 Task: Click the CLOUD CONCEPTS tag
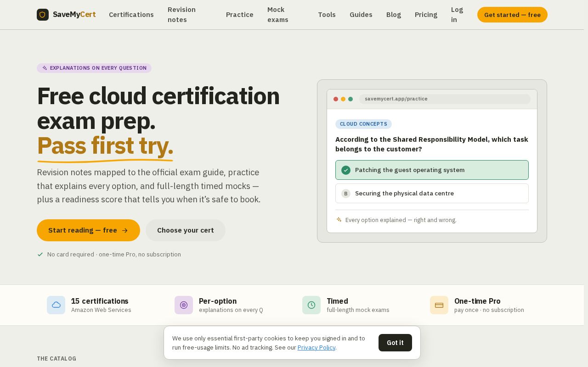[363, 124]
